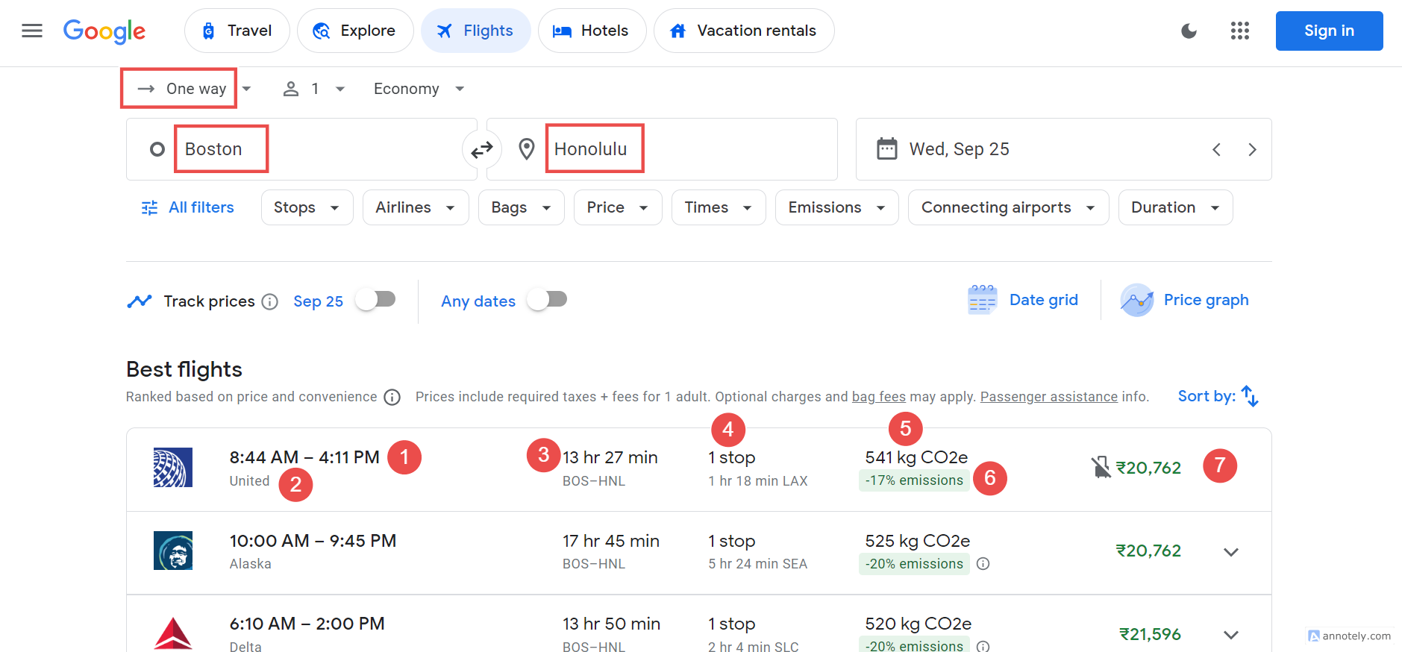Click the calendar icon by the date
This screenshot has height=652, width=1402.
pyautogui.click(x=886, y=148)
